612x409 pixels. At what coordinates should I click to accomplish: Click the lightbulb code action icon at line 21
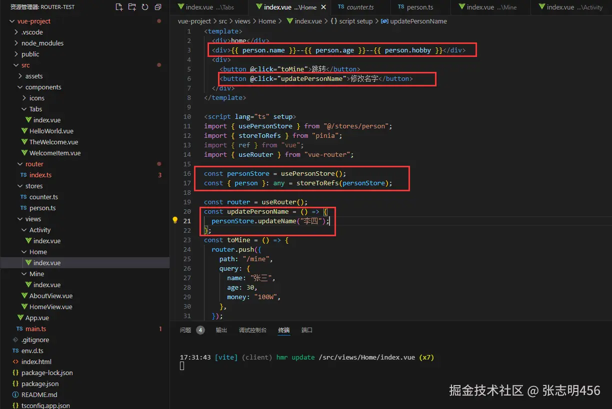click(175, 220)
